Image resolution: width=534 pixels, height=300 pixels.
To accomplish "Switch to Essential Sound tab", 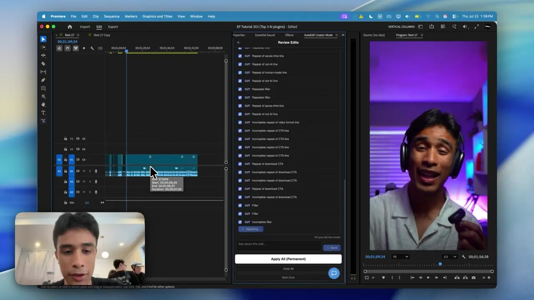I will click(265, 35).
